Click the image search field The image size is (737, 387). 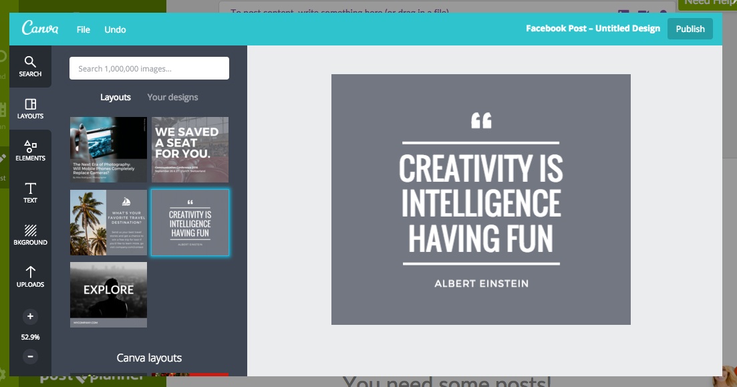[x=149, y=68]
